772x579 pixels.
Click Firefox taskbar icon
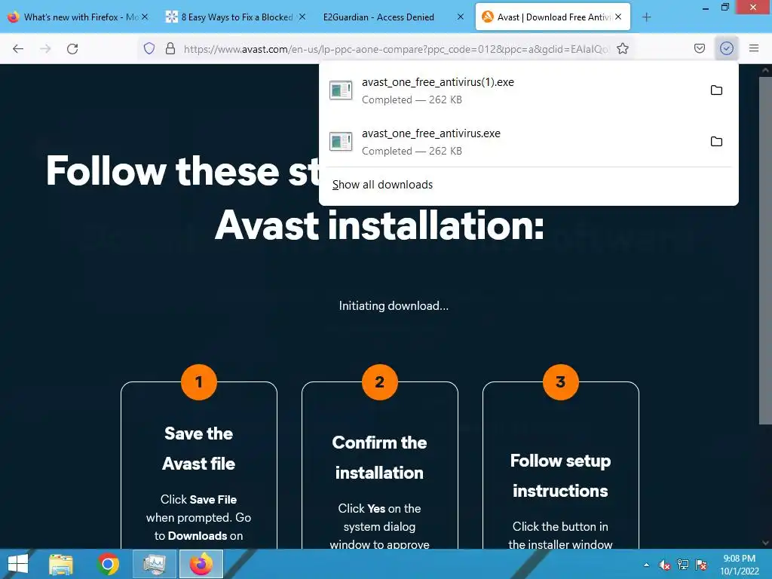(201, 564)
